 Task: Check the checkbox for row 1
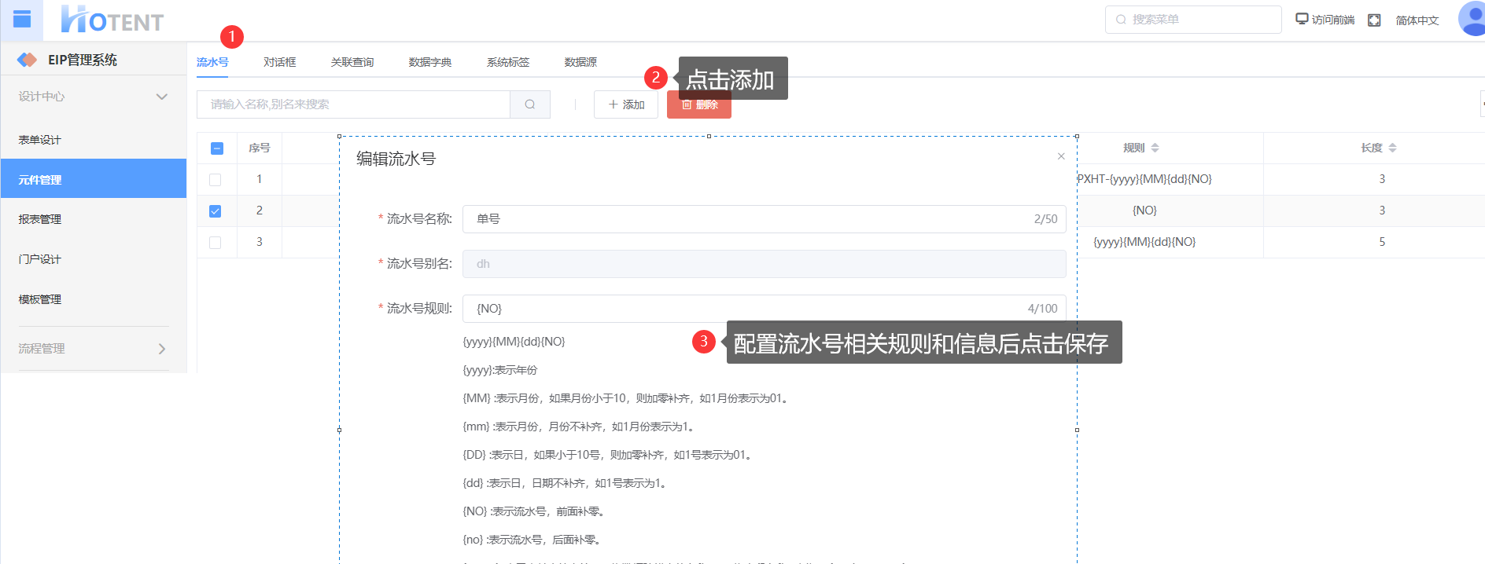[x=216, y=180]
